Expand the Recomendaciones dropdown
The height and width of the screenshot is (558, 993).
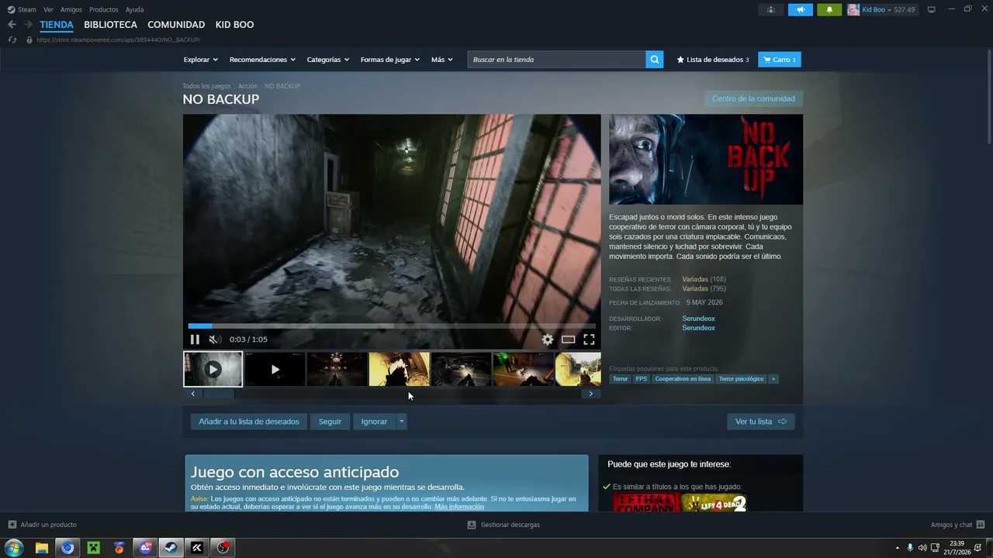[262, 60]
